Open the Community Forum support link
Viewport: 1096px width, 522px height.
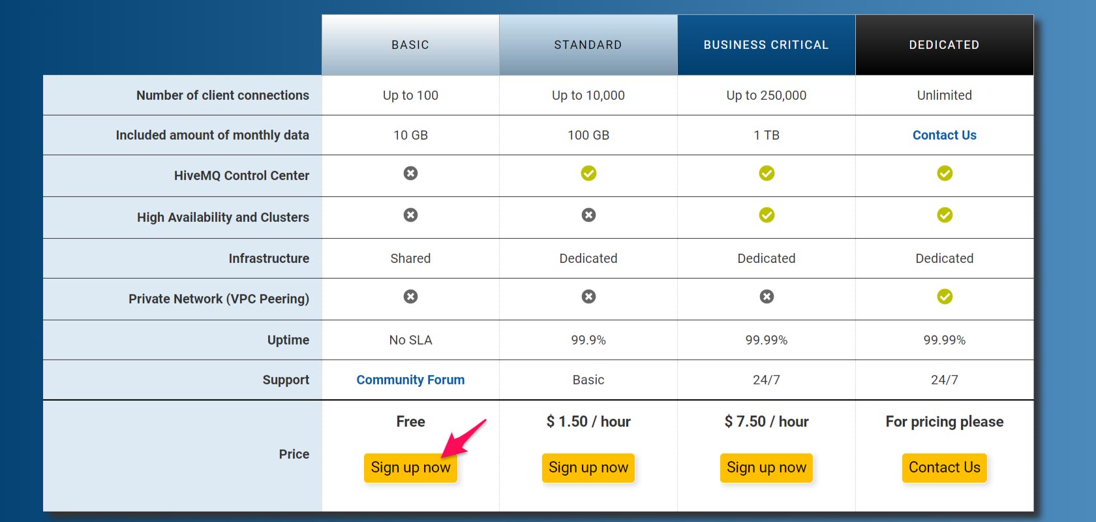coord(410,380)
